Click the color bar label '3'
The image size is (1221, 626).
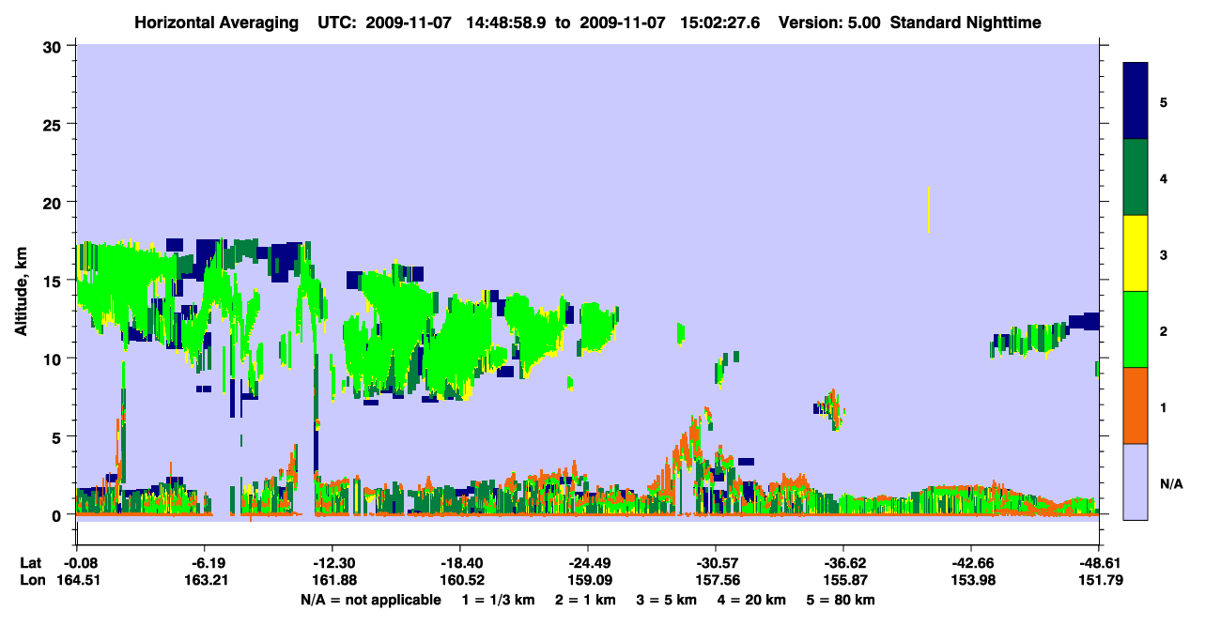click(1164, 254)
